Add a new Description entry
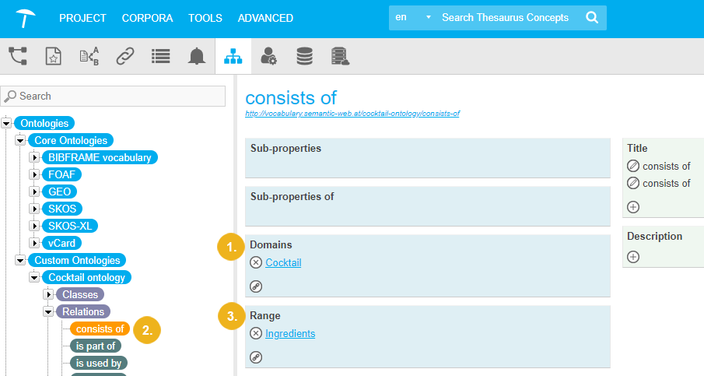 click(x=633, y=257)
